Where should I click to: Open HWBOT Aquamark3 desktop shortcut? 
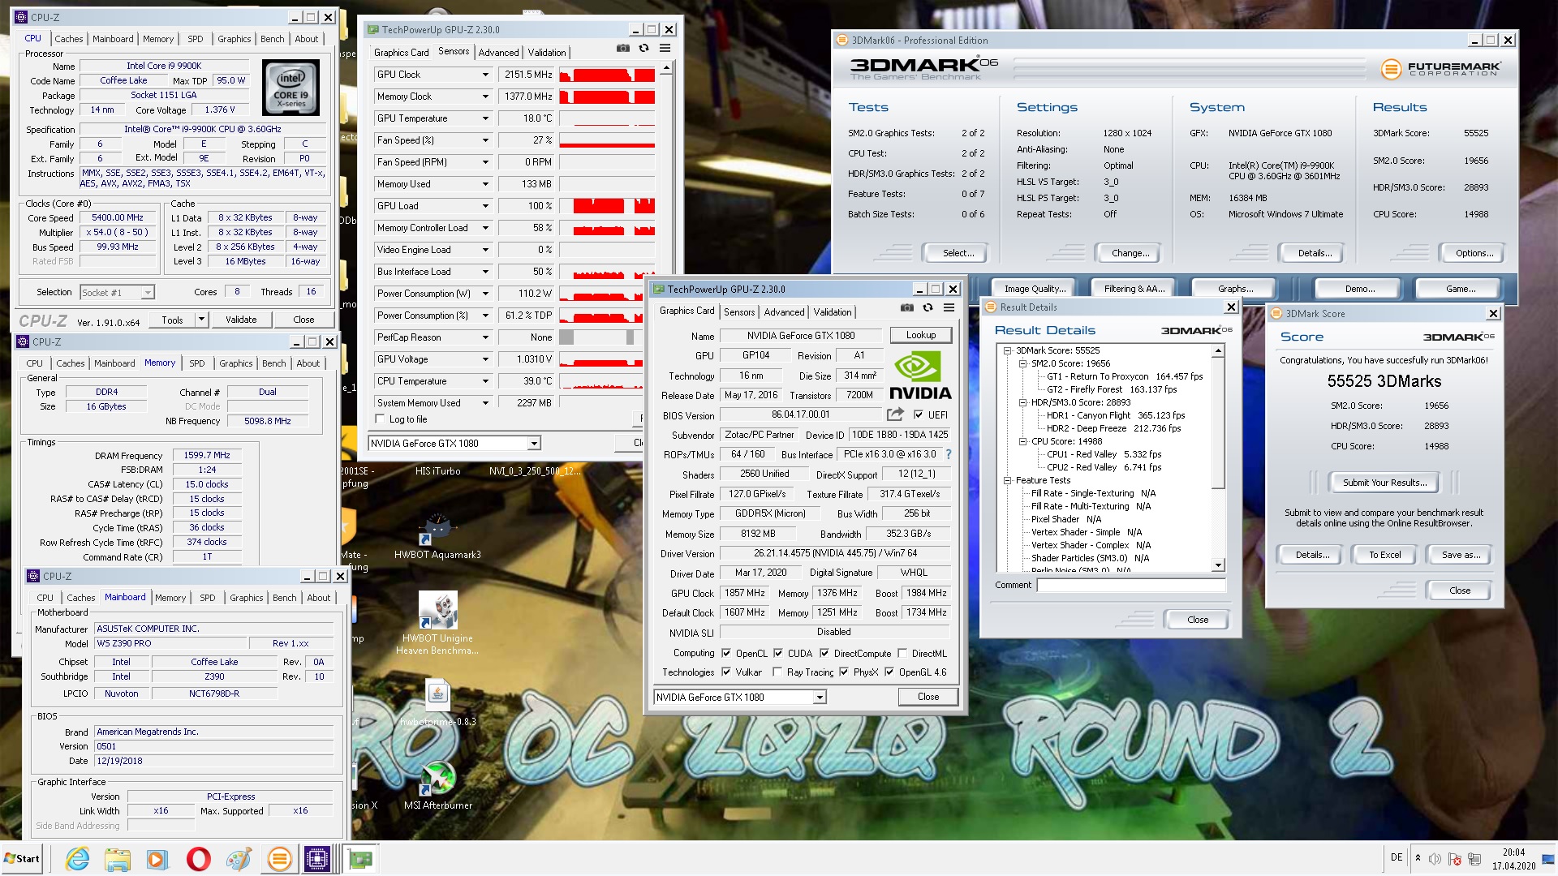coord(437,536)
